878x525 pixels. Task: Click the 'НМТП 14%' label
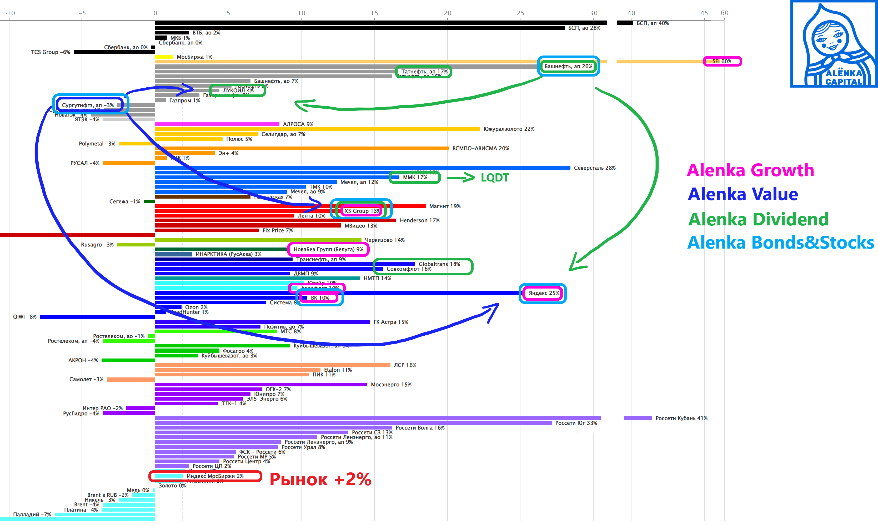pos(377,279)
